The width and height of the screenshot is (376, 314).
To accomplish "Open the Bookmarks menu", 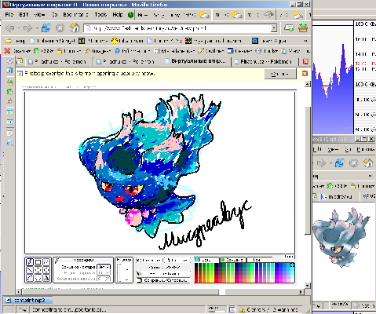I will coord(75,15).
